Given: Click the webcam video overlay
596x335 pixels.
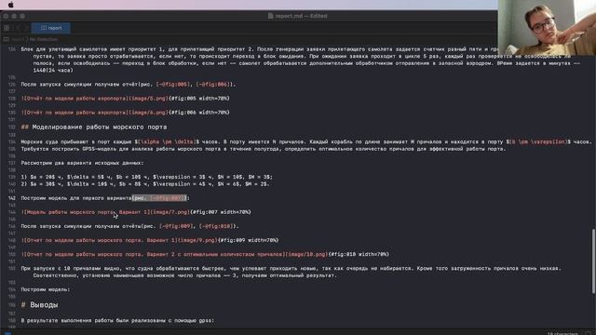Looking at the screenshot, I should (547, 27).
